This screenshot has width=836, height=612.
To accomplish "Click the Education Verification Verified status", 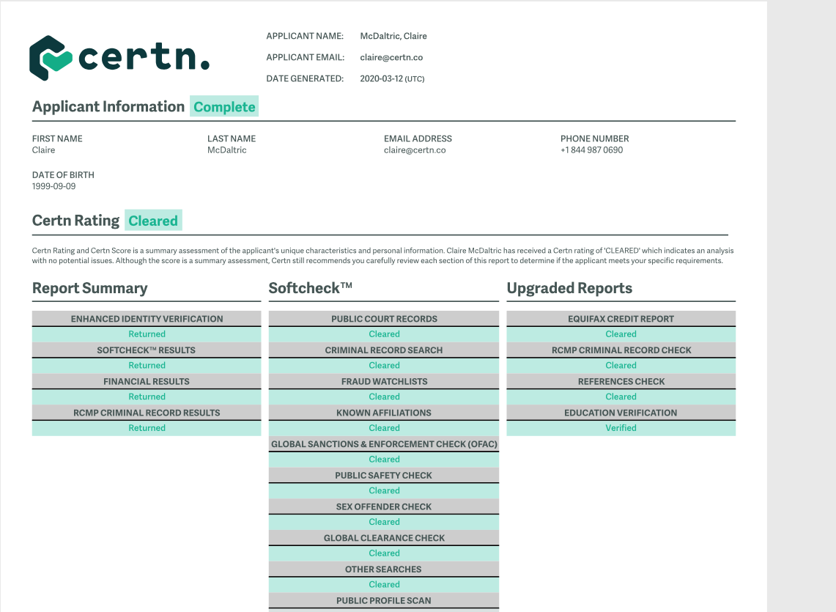I will [x=621, y=427].
